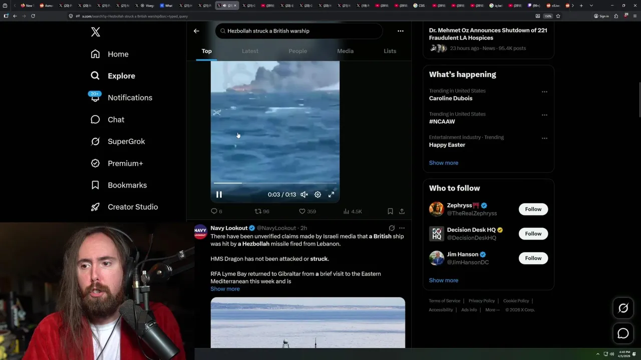Go back with the browser's back arrow
Screen dimensions: 641x360
(15, 16)
